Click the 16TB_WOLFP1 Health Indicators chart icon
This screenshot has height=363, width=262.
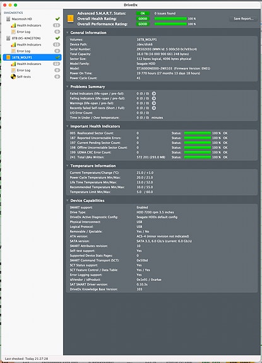click(x=13, y=64)
